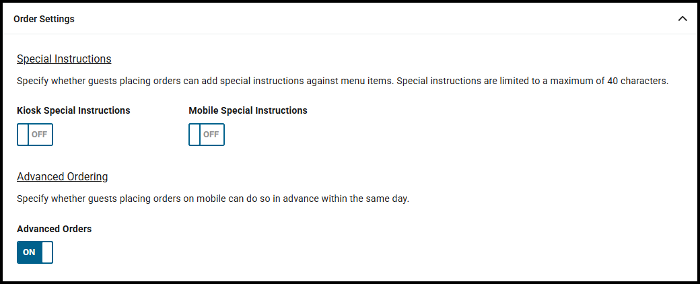Click the Kiosk Special Instructions label
Viewport: 700px width, 284px height.
[73, 110]
